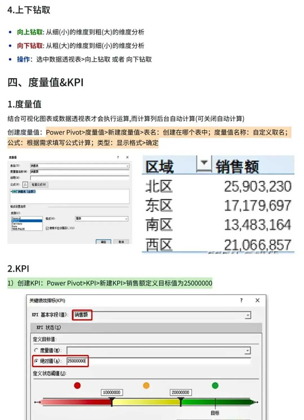Open the 格式 format dropdown

tap(126, 219)
